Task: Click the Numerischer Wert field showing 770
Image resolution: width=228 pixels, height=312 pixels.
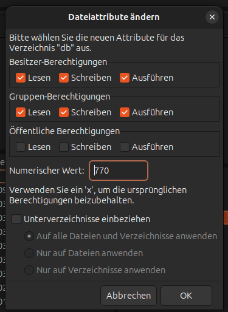Action: coord(119,171)
